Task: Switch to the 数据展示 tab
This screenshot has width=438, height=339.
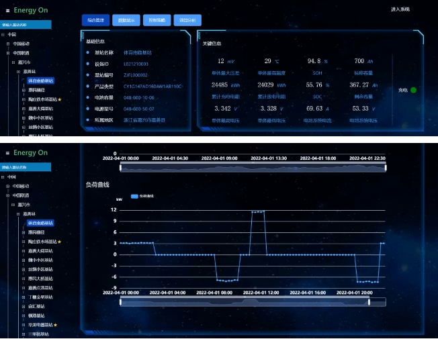Action: pyautogui.click(x=126, y=20)
